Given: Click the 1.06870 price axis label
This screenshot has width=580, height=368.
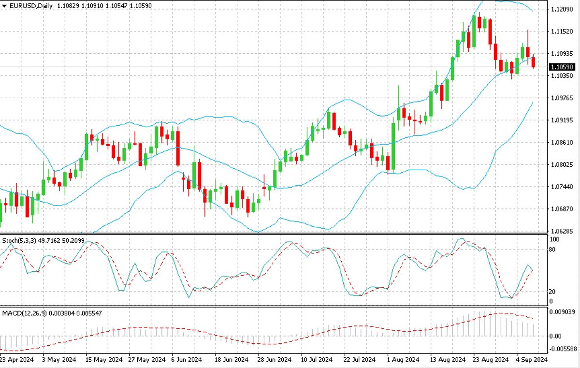Looking at the screenshot, I should point(562,209).
